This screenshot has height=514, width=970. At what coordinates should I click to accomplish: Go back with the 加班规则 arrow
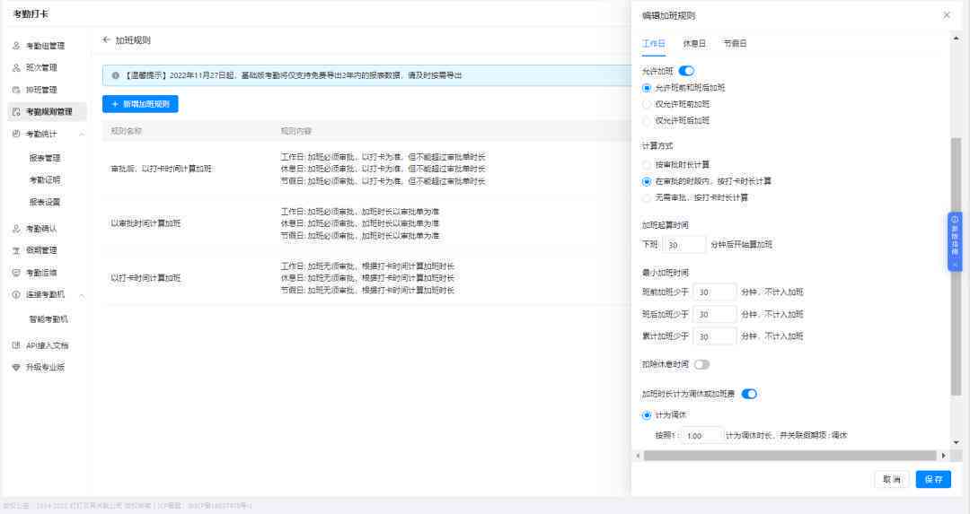[x=106, y=39]
